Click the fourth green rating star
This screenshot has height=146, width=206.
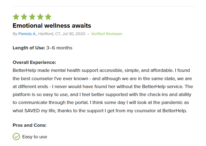[40, 17]
